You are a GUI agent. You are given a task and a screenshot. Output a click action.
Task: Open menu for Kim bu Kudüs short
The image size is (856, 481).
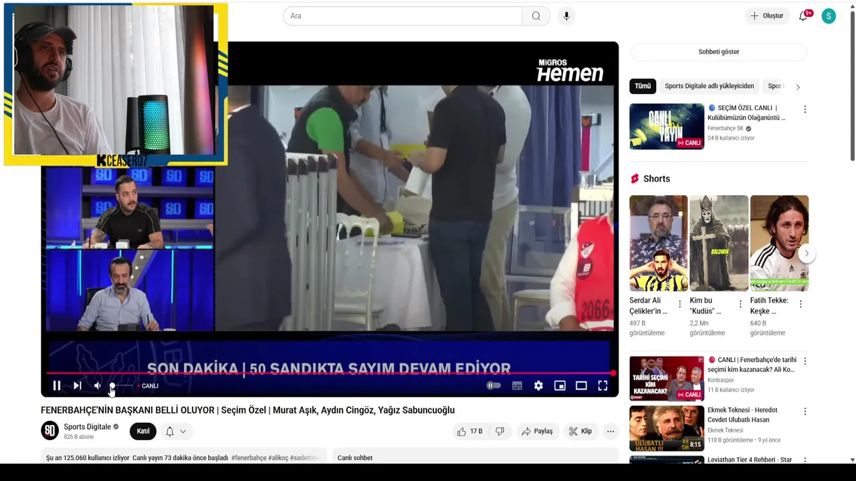click(x=740, y=304)
